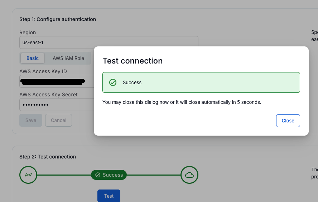Select the Basic authentication option
The height and width of the screenshot is (202, 318).
[x=33, y=58]
